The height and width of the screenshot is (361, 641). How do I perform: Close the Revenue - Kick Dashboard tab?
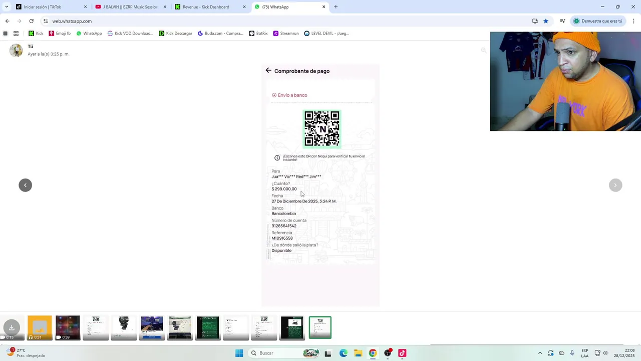pyautogui.click(x=244, y=7)
